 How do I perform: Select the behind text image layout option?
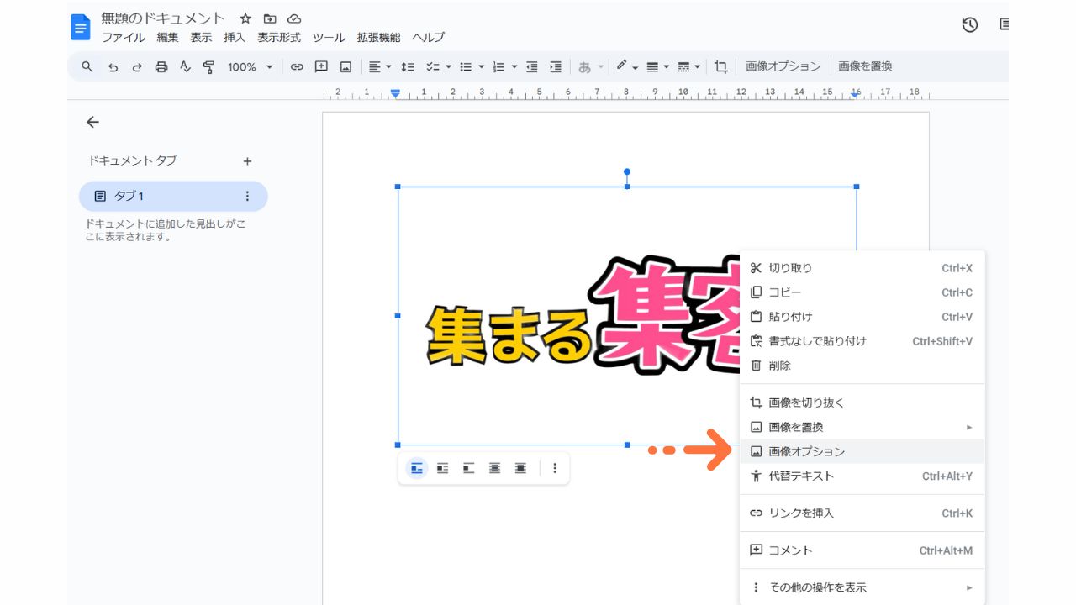click(495, 468)
